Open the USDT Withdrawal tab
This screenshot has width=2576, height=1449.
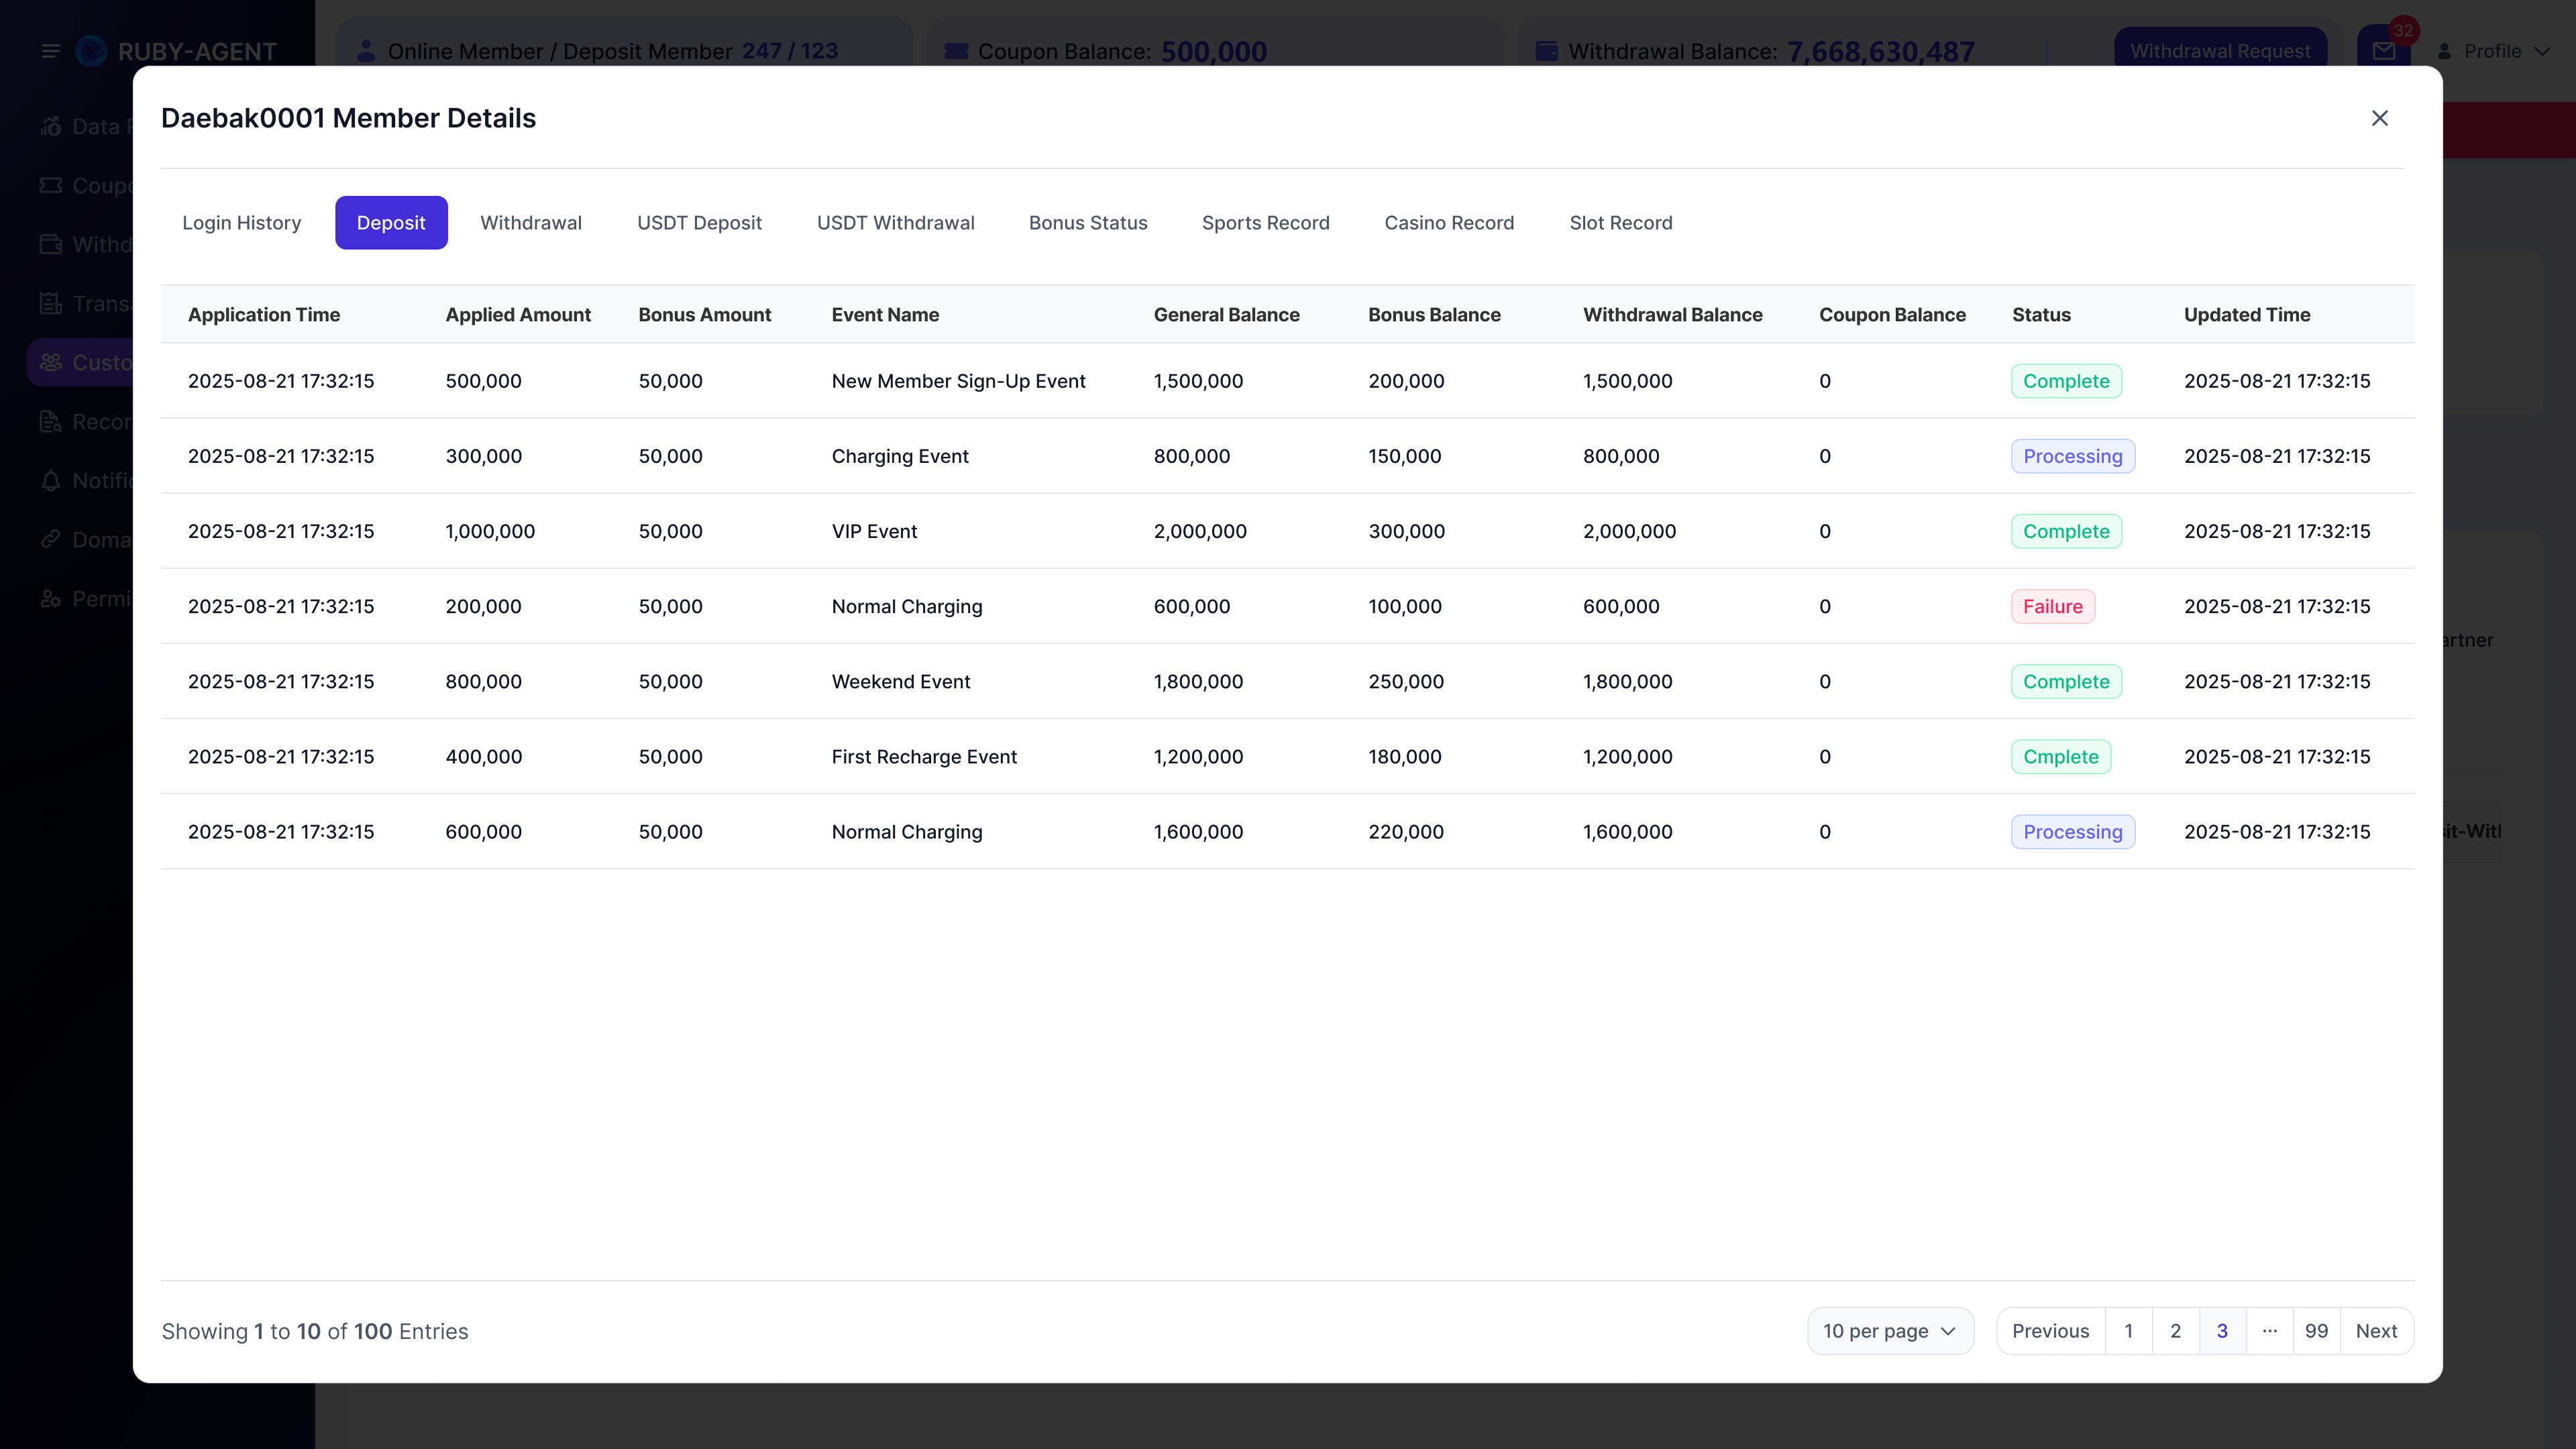tap(896, 222)
